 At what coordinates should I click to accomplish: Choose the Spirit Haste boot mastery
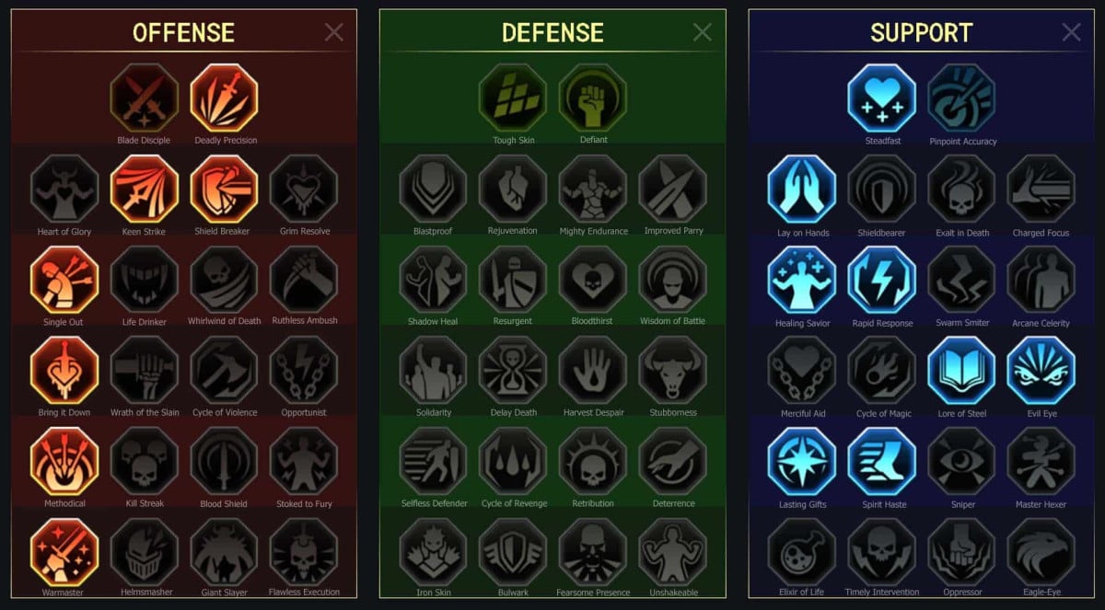click(882, 462)
